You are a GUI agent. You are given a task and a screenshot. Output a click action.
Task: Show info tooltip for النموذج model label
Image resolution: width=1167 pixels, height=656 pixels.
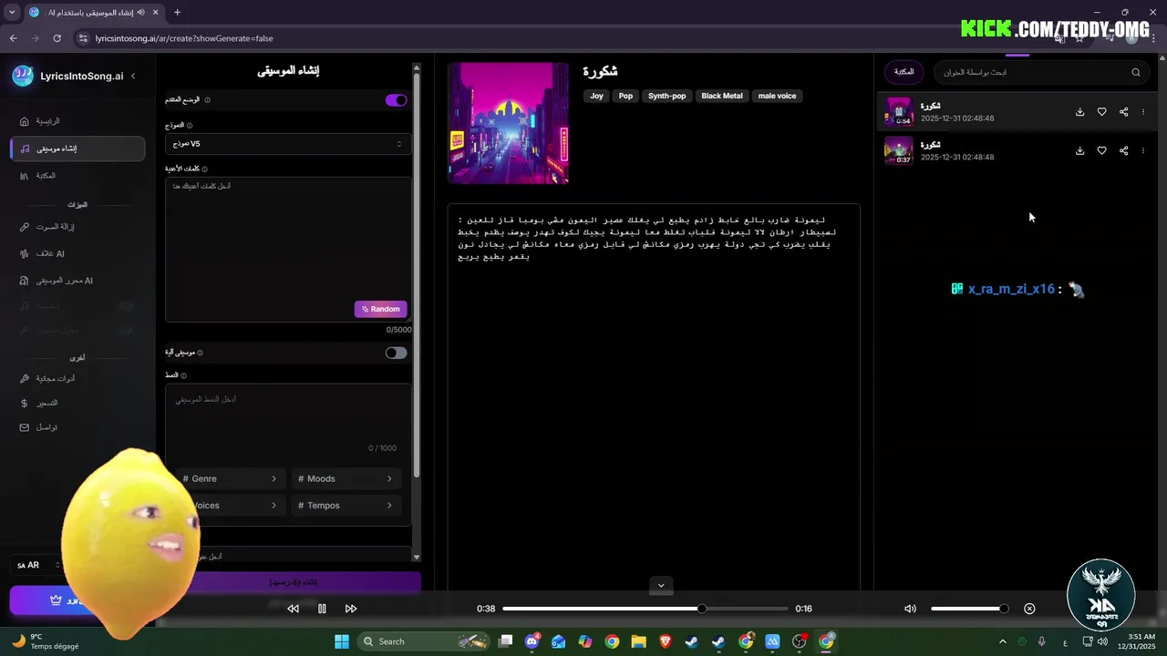(x=190, y=126)
